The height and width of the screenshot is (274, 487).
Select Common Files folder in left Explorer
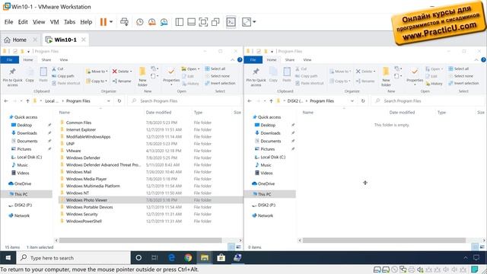(x=151, y=123)
